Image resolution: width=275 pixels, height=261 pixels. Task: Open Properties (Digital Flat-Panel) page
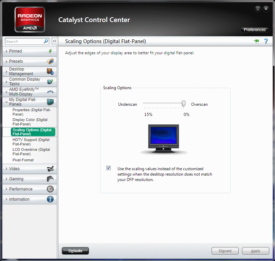tap(32, 112)
